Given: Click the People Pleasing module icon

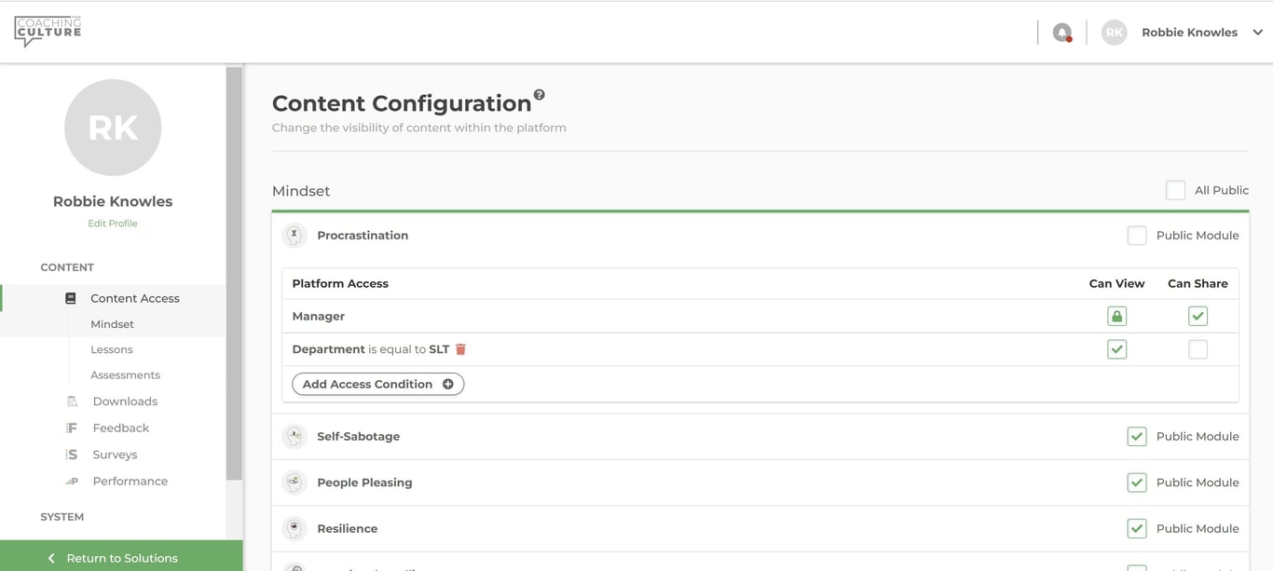Looking at the screenshot, I should 294,483.
